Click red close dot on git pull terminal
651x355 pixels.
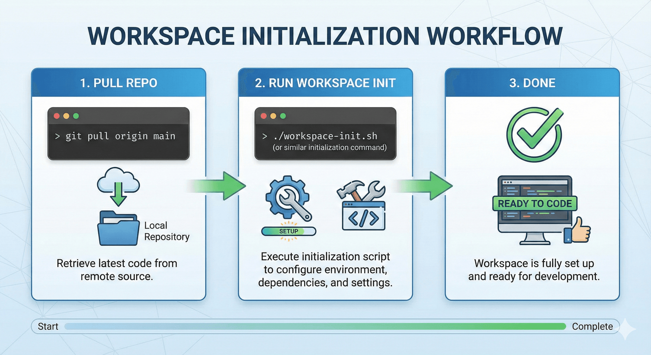pos(57,116)
